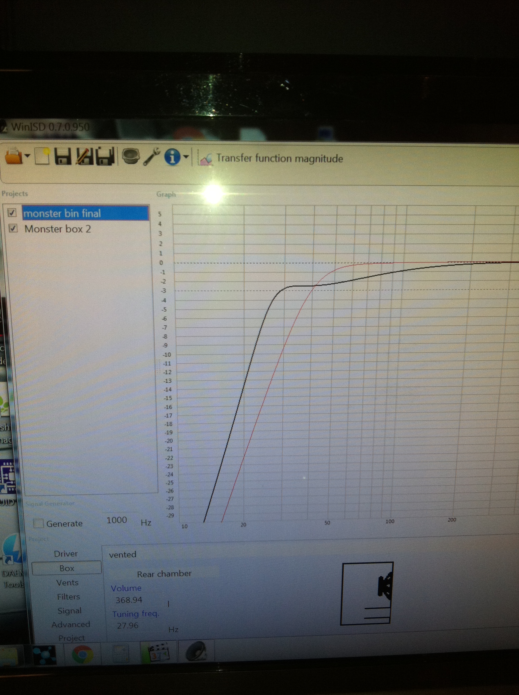The width and height of the screenshot is (519, 695).
Task: Click the blue molecule-like taskbar icon
Action: pos(44,655)
